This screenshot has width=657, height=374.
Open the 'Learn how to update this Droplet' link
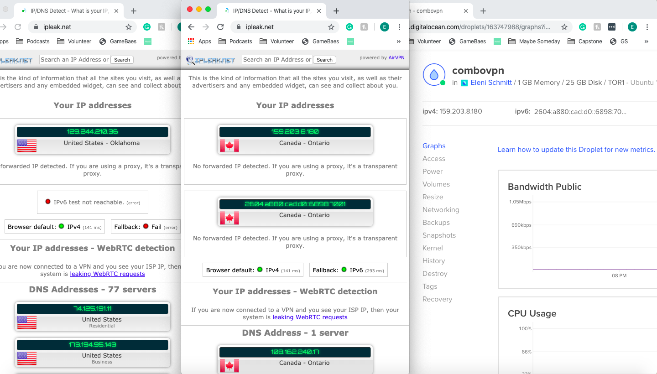(x=576, y=150)
